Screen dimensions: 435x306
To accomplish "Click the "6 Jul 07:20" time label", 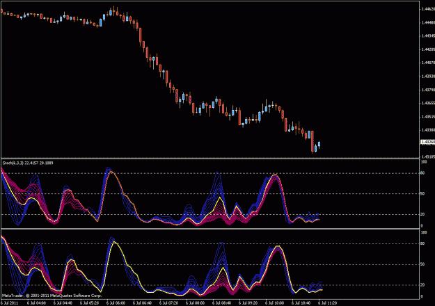I will click(x=169, y=303).
